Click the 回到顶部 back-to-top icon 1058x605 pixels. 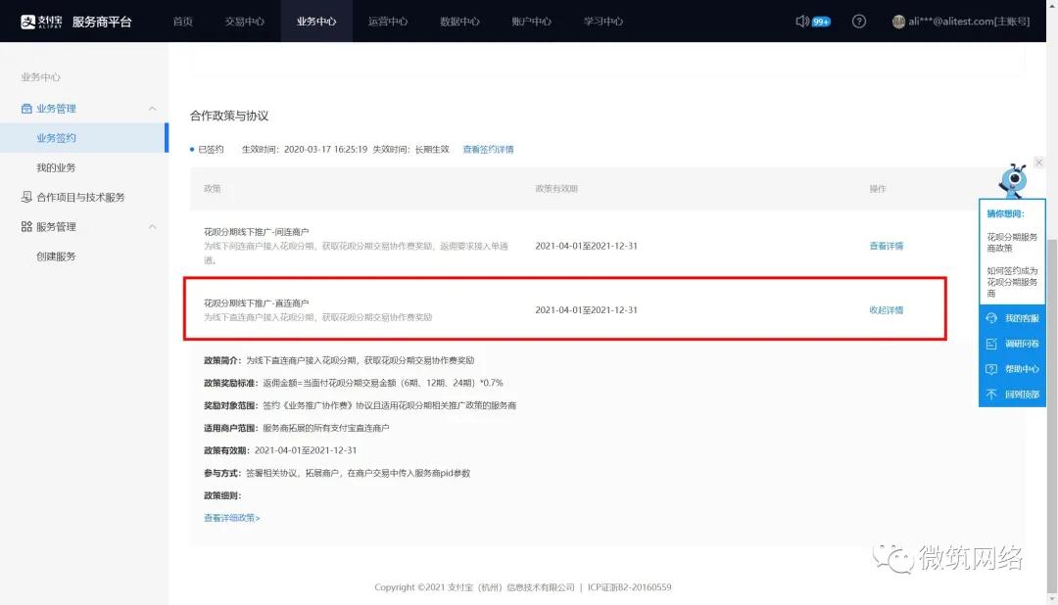point(1012,395)
